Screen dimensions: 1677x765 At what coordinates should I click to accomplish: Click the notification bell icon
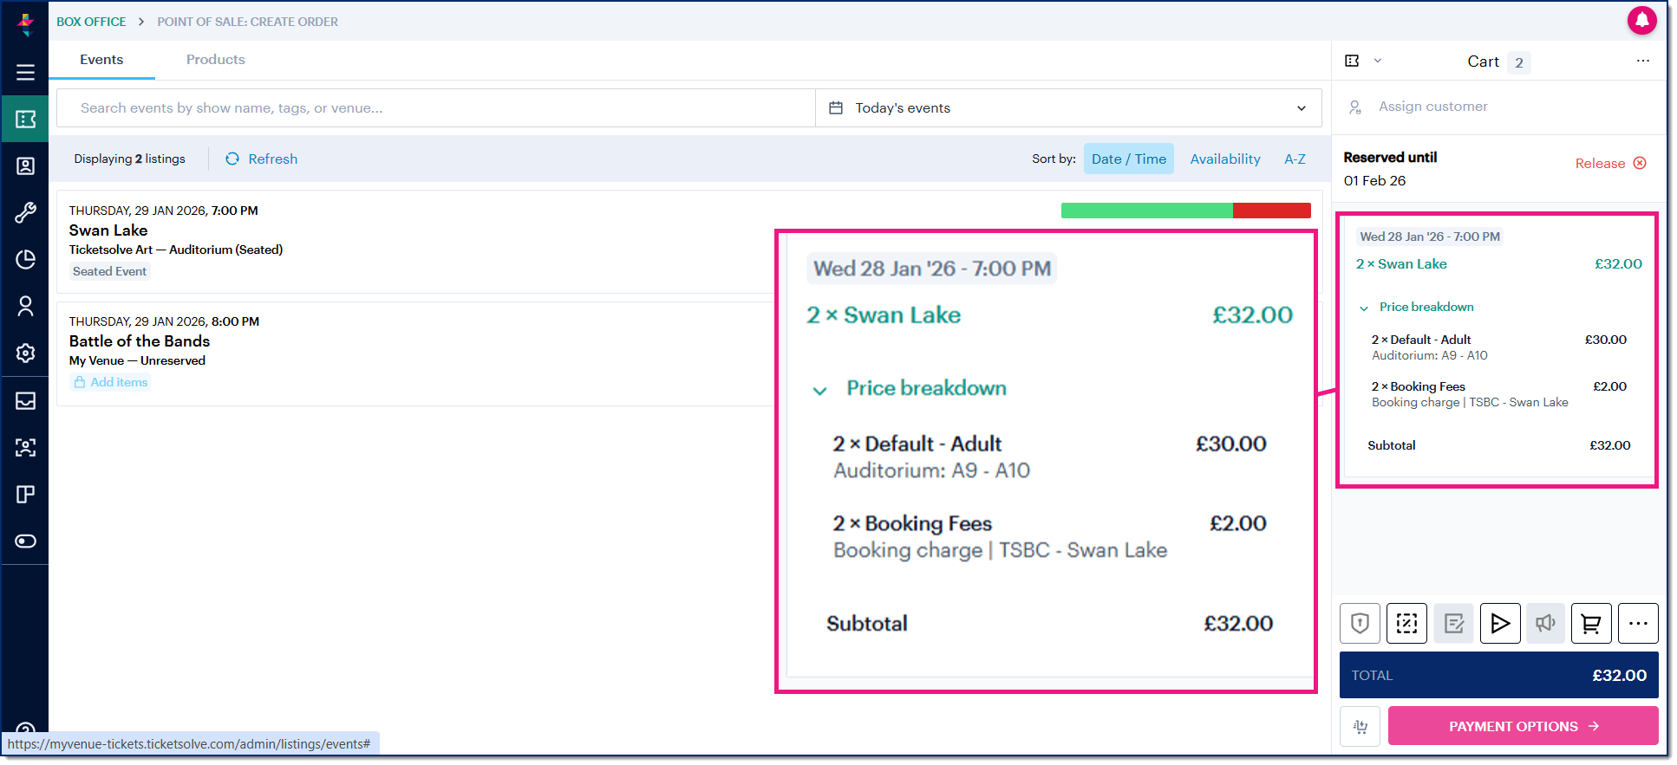tap(1641, 20)
